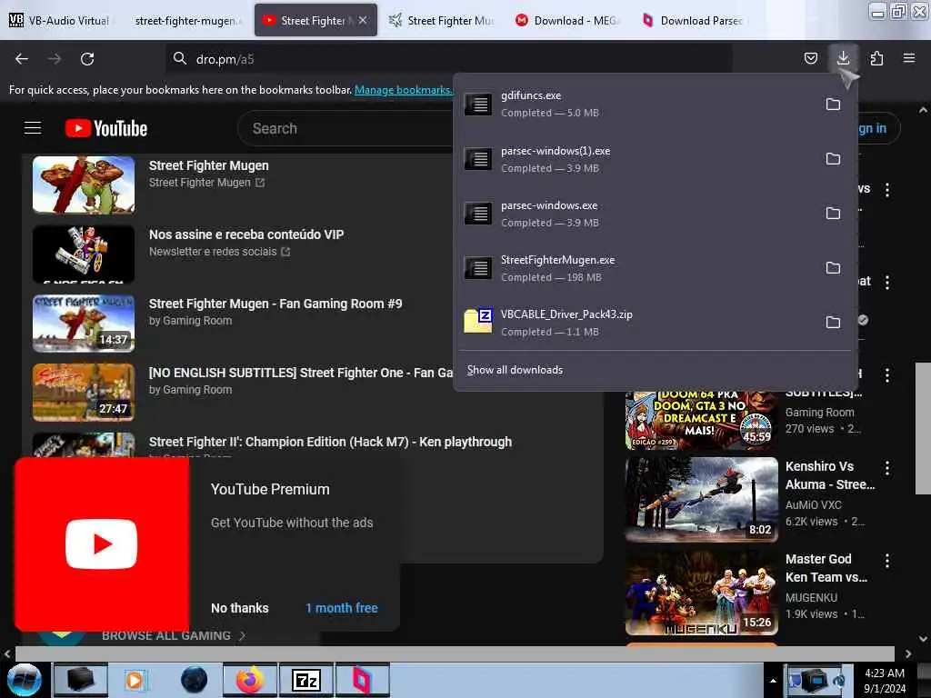Click the dro.pm/a5 address bar
Screen dimensions: 931x698
point(448,59)
